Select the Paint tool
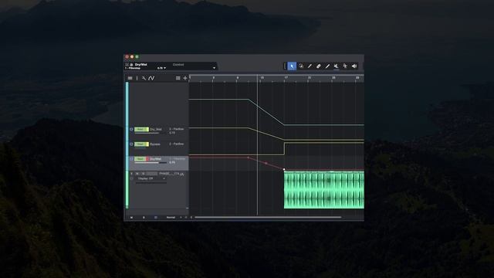This screenshot has height=278, width=494. pyautogui.click(x=327, y=66)
